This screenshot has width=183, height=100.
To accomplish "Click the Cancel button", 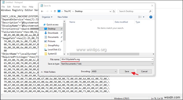I will (144, 71).
